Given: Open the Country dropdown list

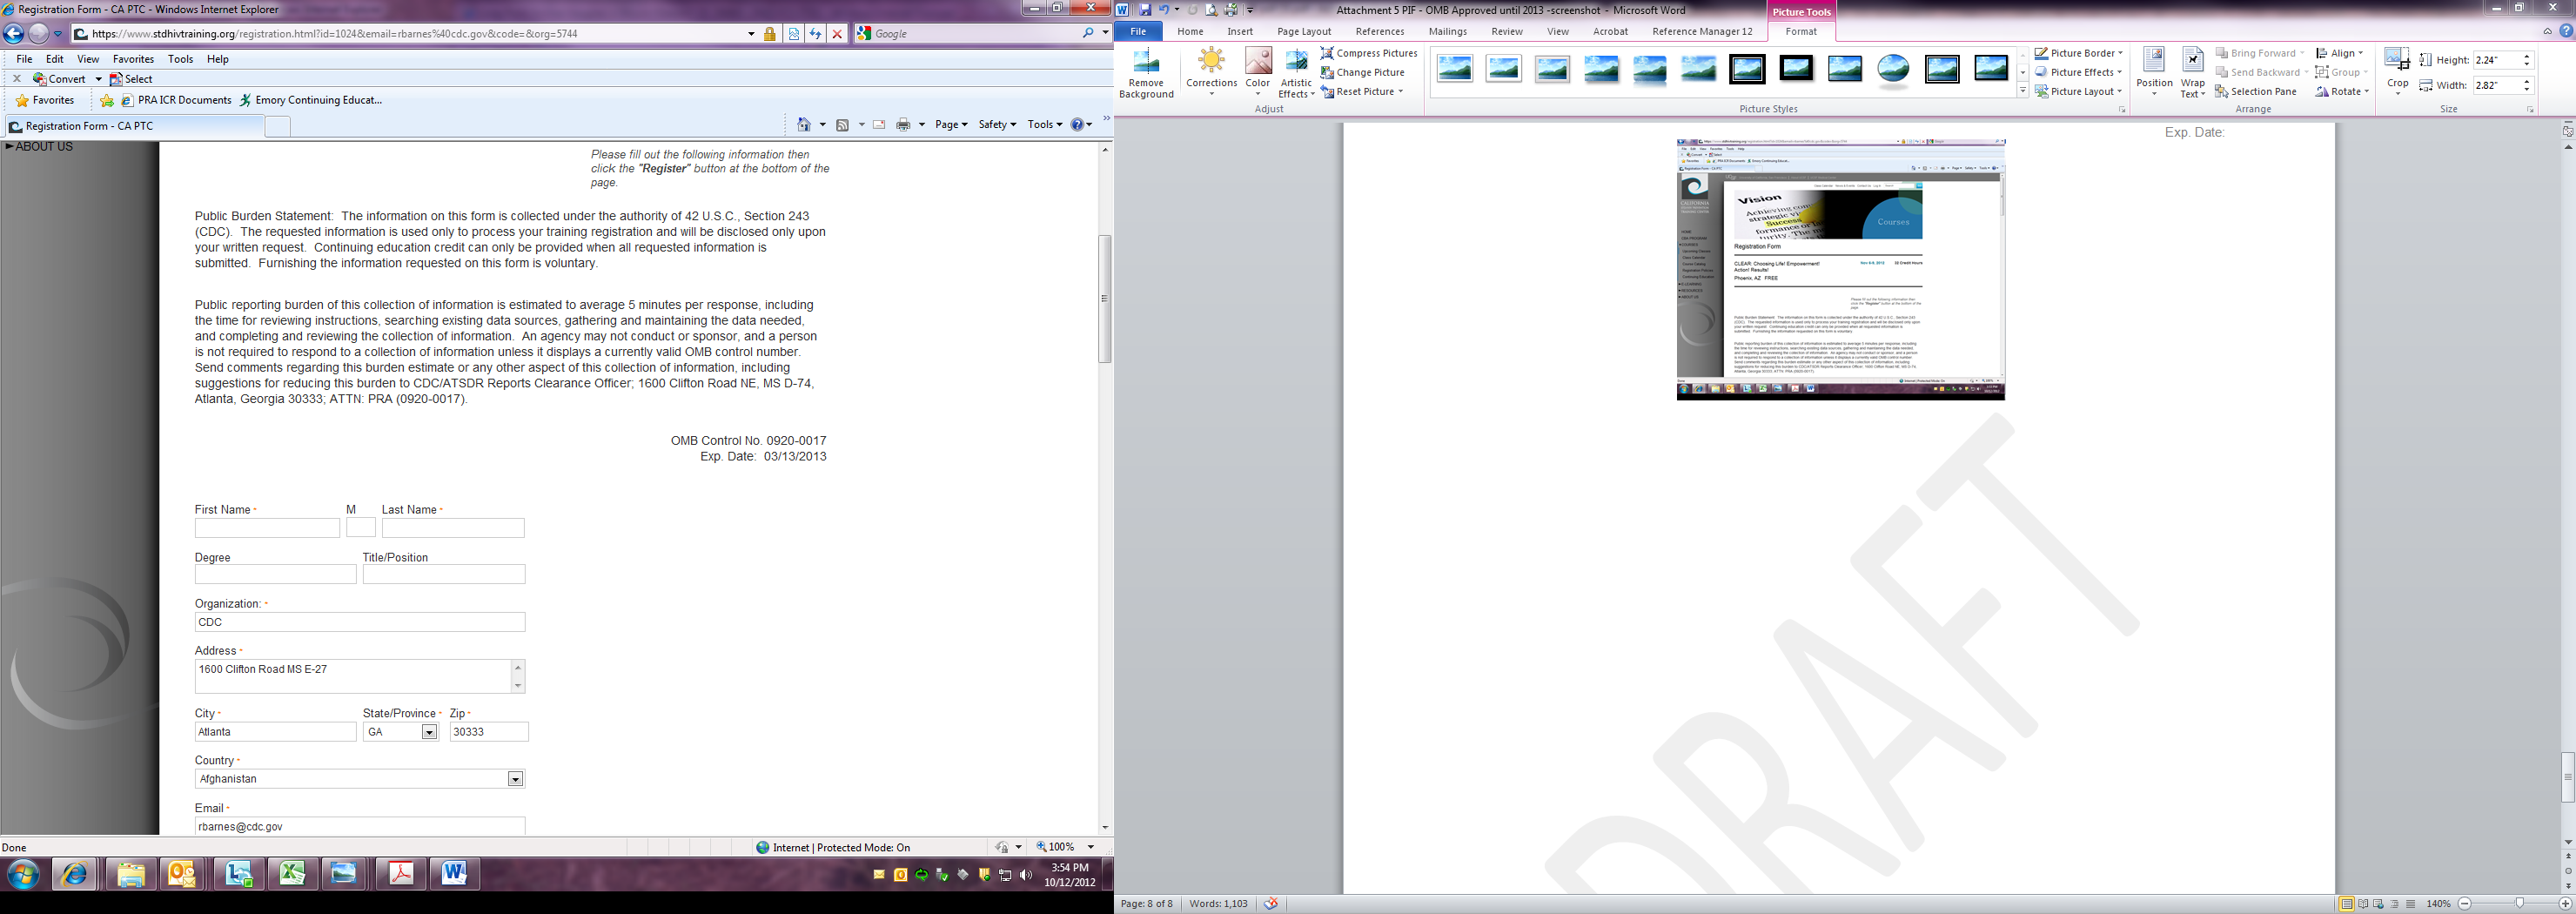Looking at the screenshot, I should point(515,779).
